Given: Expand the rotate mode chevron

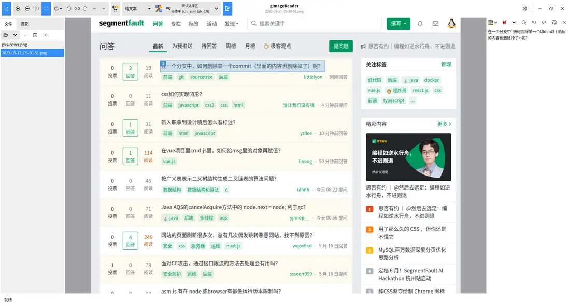Looking at the screenshot, I should [61, 9].
